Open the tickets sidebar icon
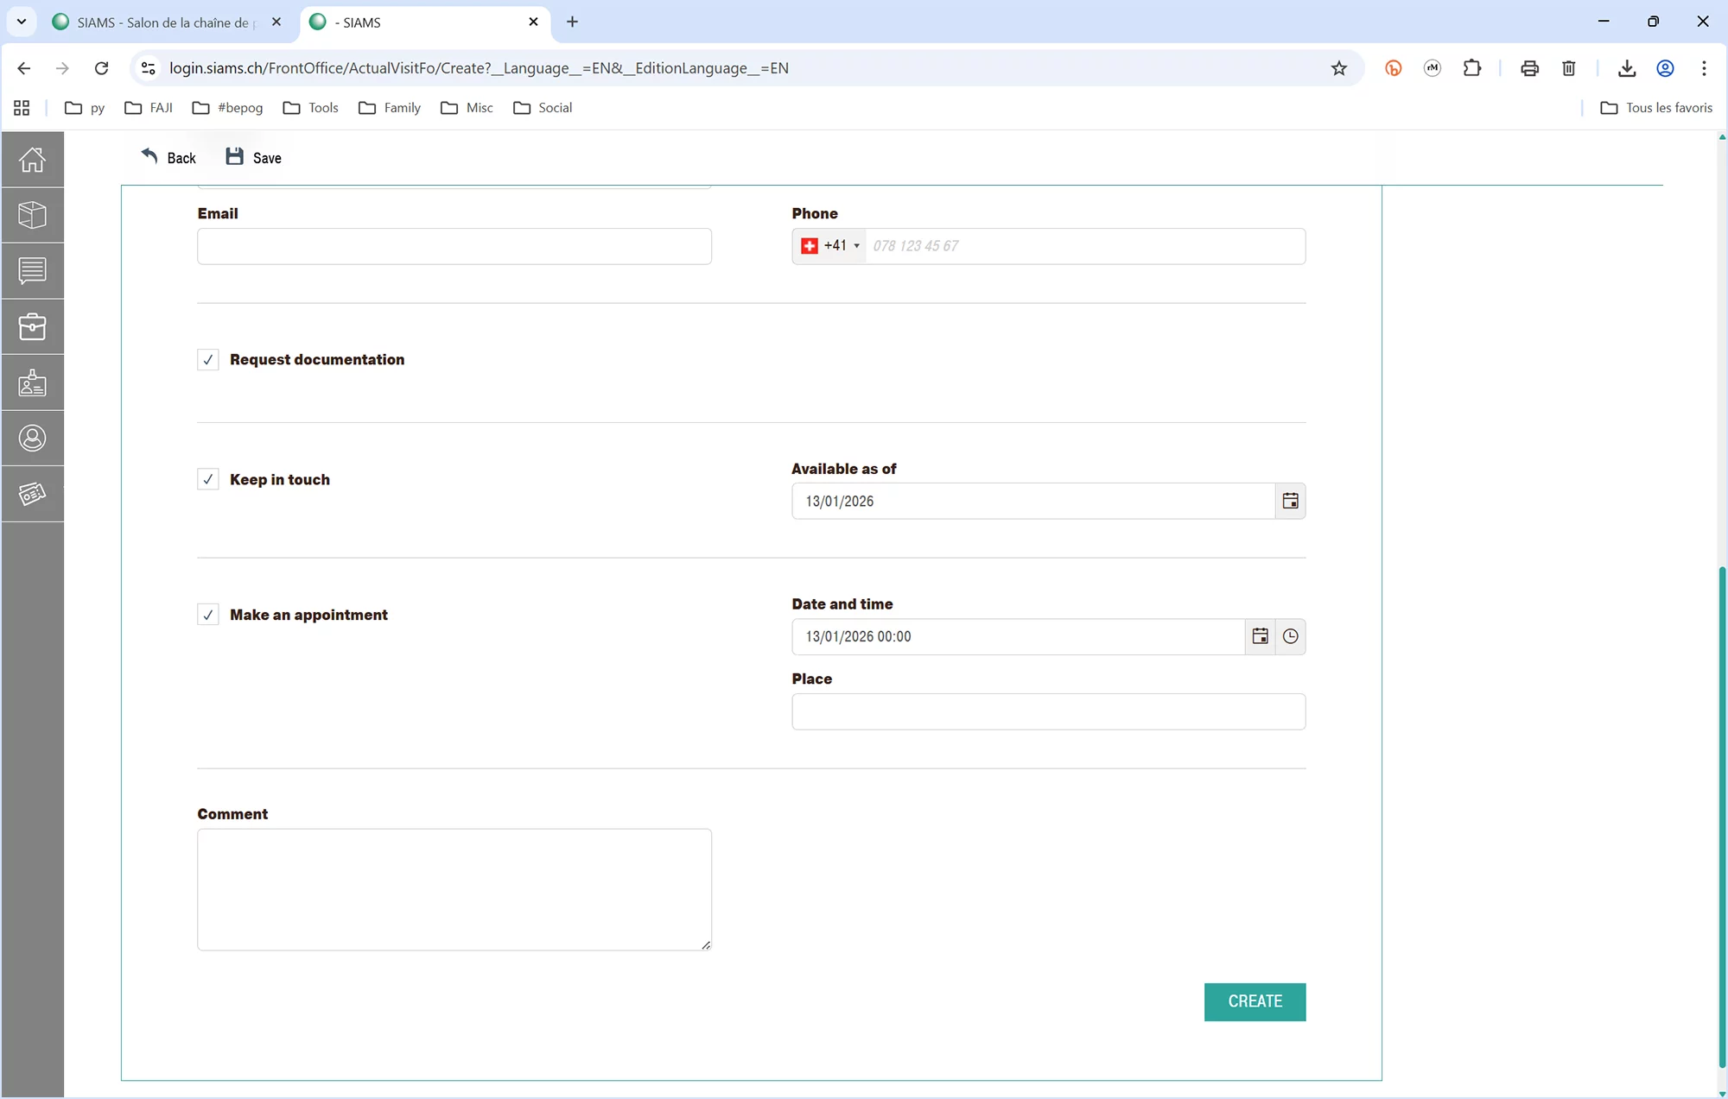1728x1099 pixels. point(32,494)
